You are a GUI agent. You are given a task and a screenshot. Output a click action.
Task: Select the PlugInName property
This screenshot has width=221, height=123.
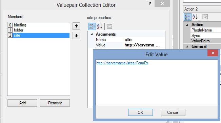(x=202, y=30)
